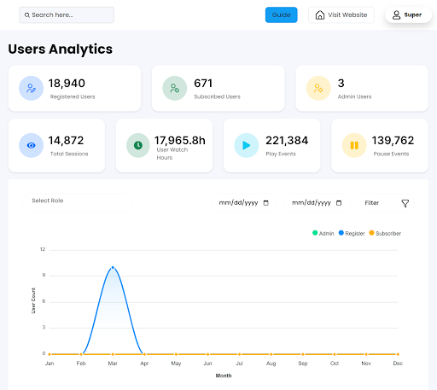Toggle the Register series in chart legend
Screen dimensions: 437x390
coord(352,233)
